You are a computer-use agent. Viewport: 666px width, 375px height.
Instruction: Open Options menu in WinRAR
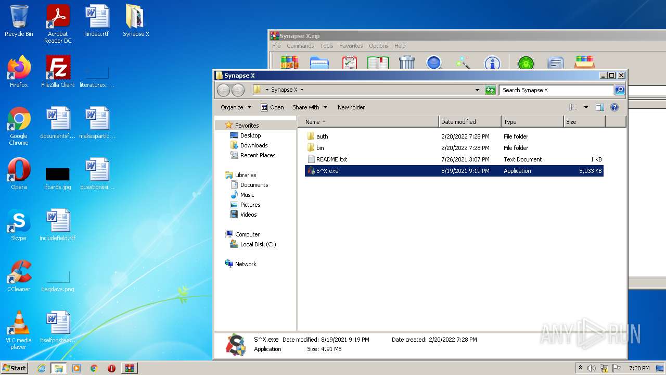[x=379, y=46]
